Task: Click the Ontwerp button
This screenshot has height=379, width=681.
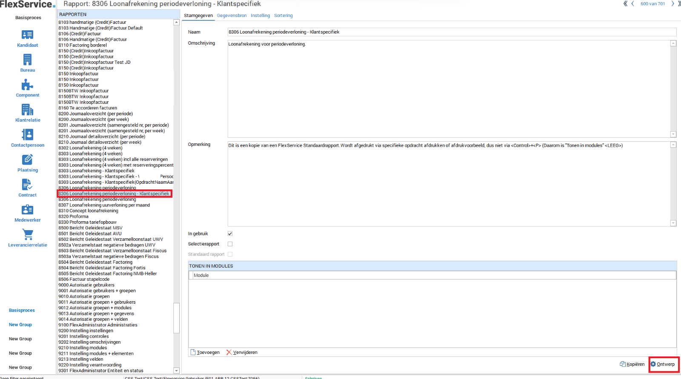Action: pyautogui.click(x=663, y=364)
